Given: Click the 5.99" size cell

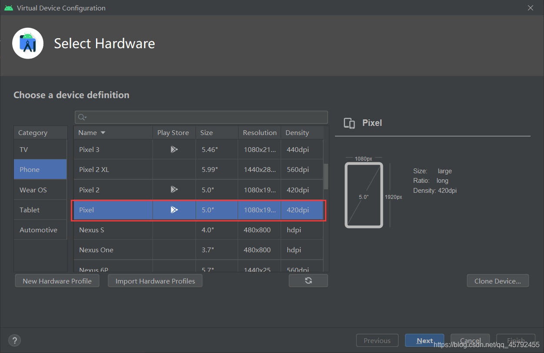Looking at the screenshot, I should pos(217,169).
